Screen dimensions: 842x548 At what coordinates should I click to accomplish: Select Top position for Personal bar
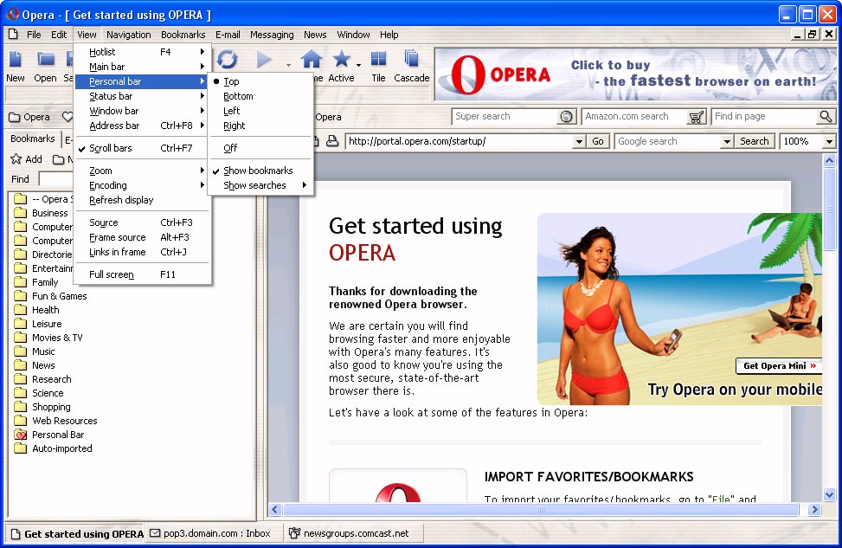pyautogui.click(x=260, y=81)
